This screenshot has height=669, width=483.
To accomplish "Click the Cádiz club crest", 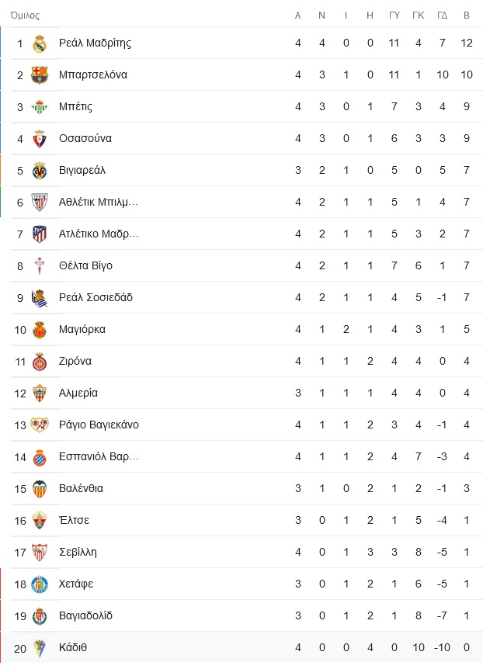I will click(x=40, y=648).
